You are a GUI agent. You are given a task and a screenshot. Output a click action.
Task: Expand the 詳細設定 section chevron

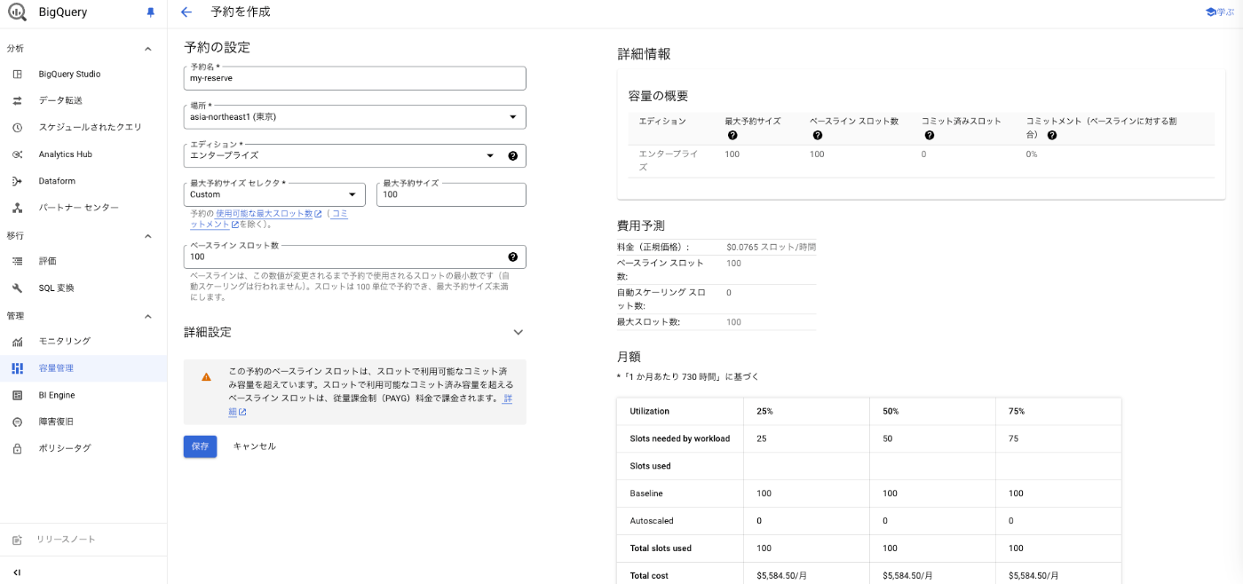pyautogui.click(x=519, y=332)
